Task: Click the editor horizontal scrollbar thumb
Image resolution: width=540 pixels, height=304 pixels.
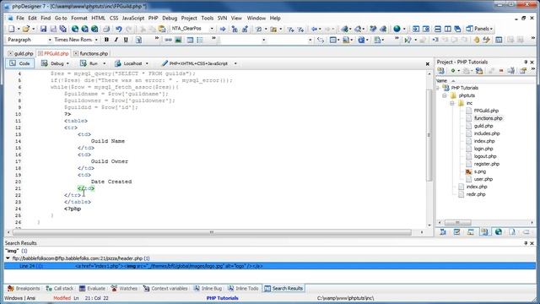Action: [x=212, y=232]
